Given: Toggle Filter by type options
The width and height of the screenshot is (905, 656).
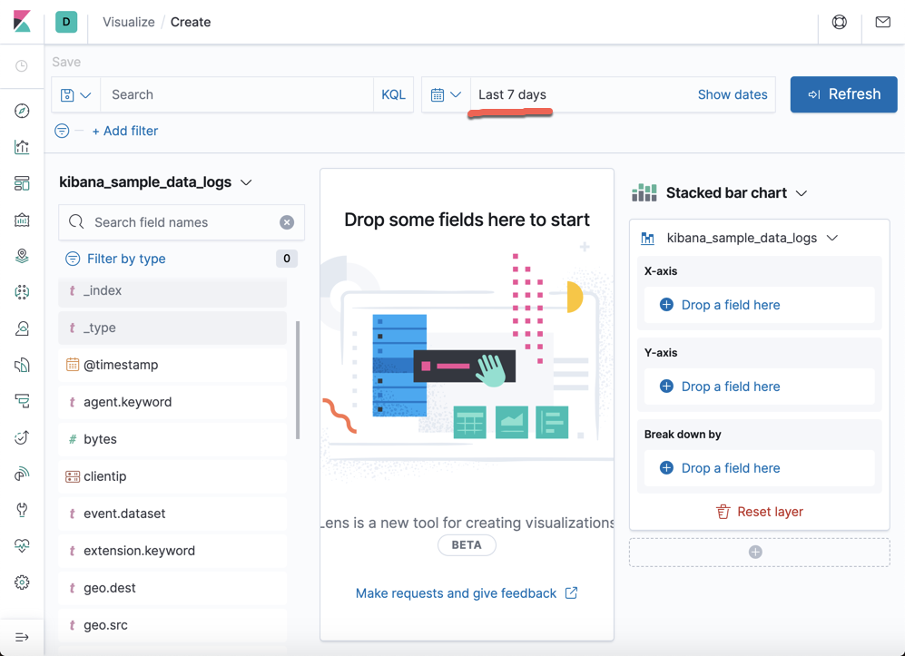Looking at the screenshot, I should 114,259.
